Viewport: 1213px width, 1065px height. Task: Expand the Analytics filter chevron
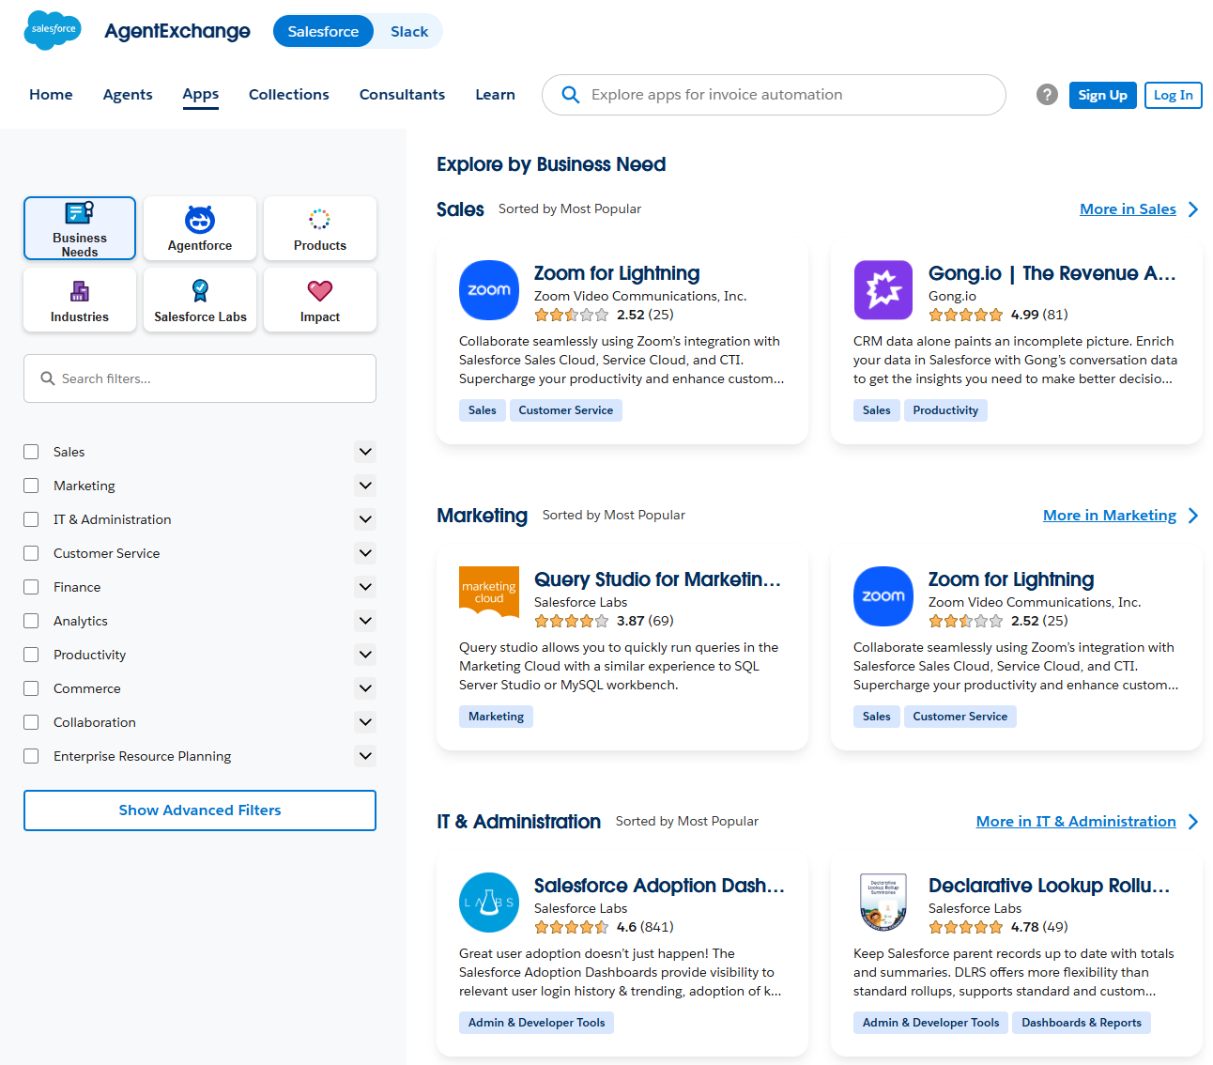pyautogui.click(x=366, y=621)
